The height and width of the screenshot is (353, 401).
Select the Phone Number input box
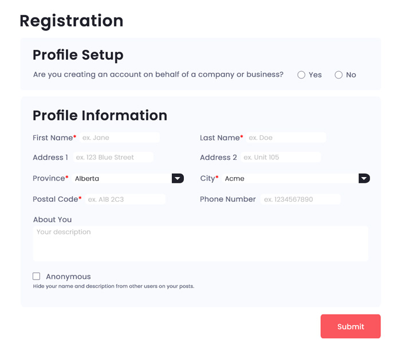click(301, 199)
